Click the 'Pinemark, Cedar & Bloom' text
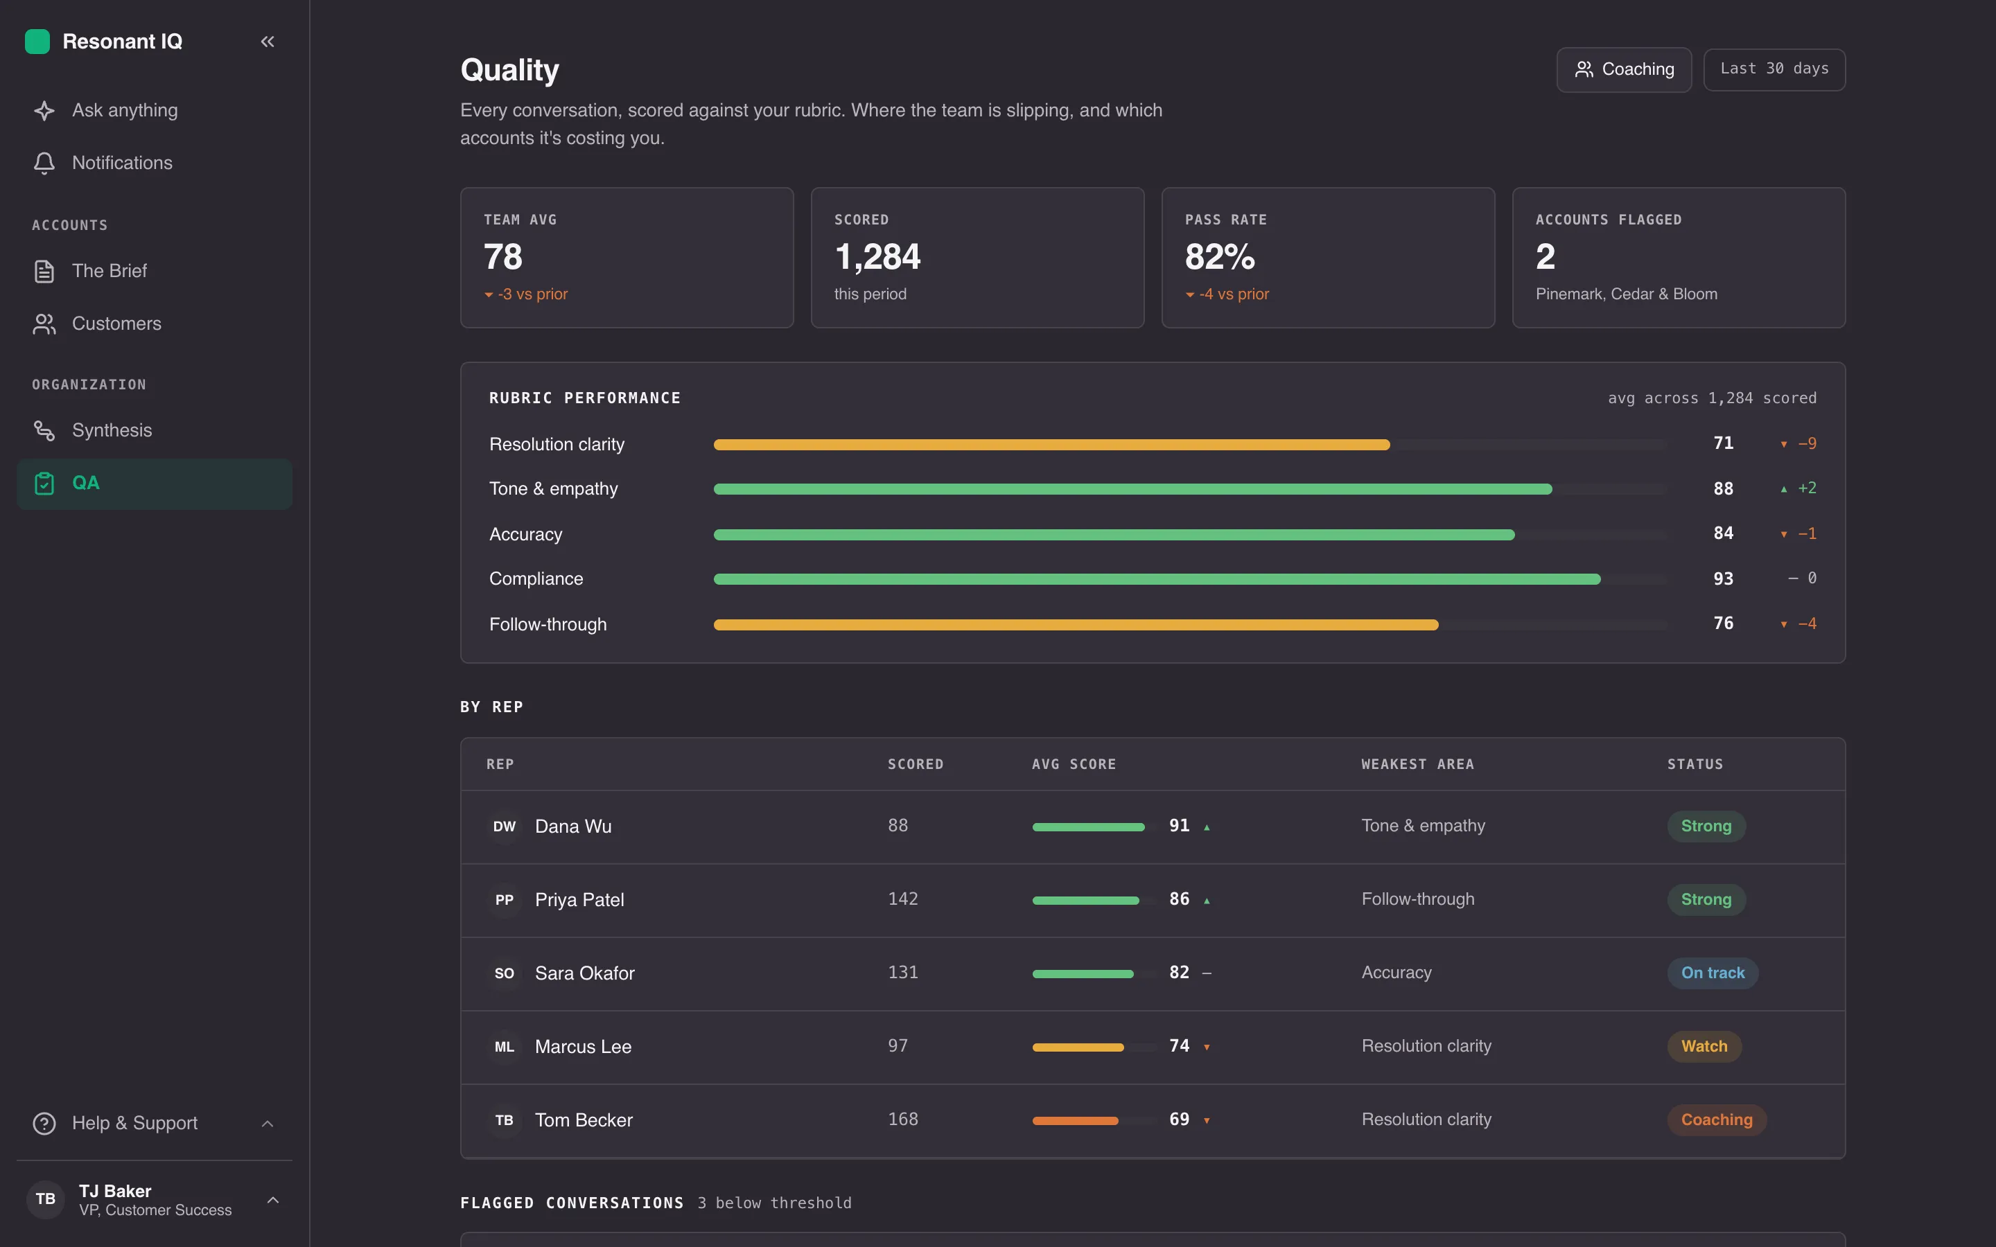 (x=1627, y=294)
